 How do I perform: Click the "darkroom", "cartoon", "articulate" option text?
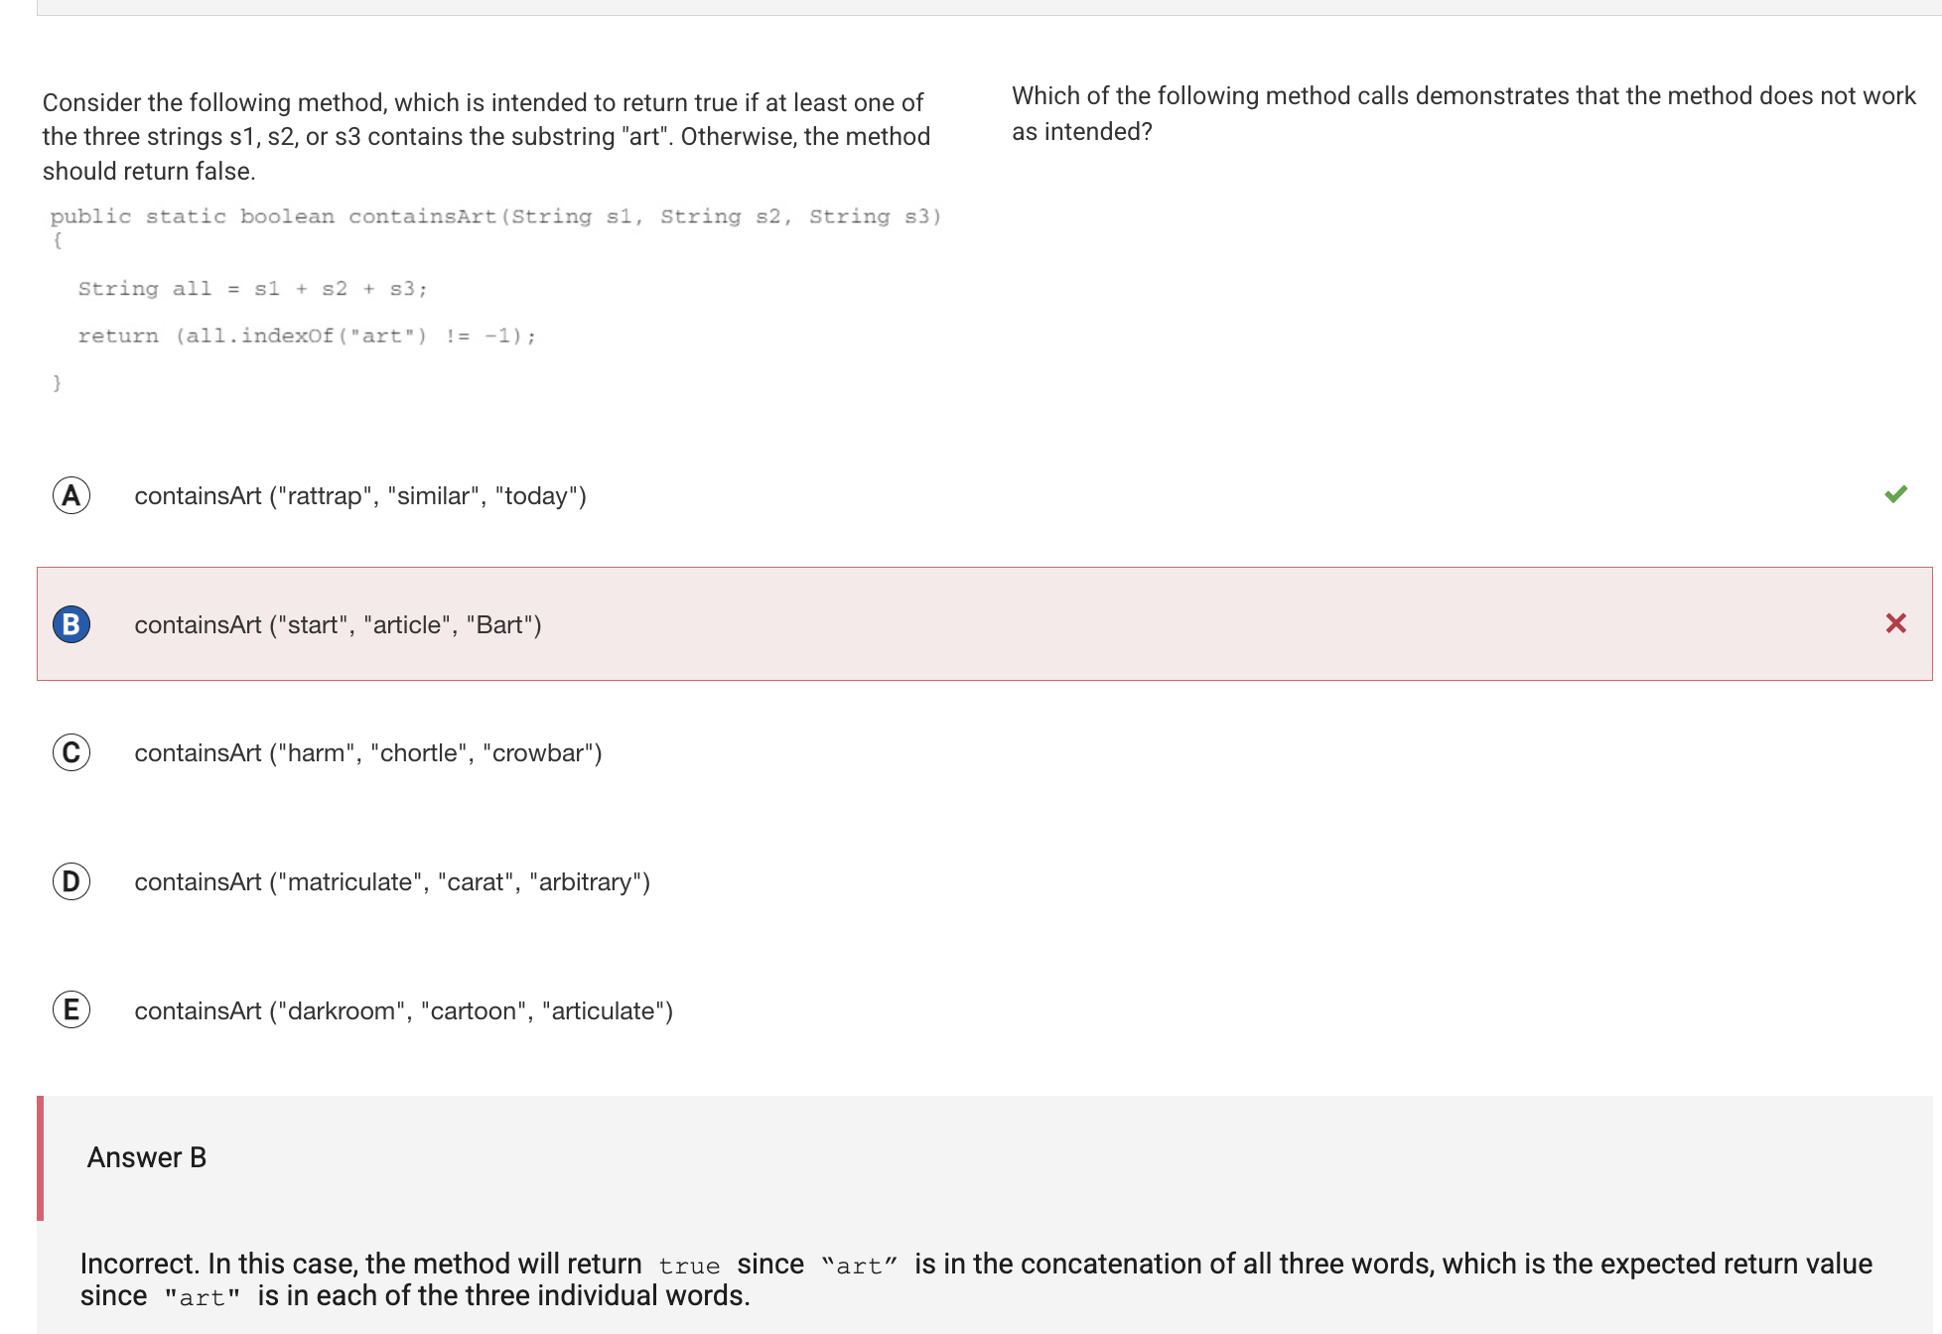pos(403,1011)
